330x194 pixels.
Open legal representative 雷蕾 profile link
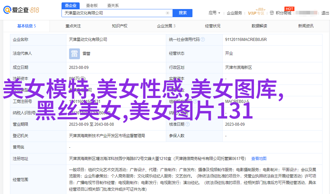pos(86,54)
